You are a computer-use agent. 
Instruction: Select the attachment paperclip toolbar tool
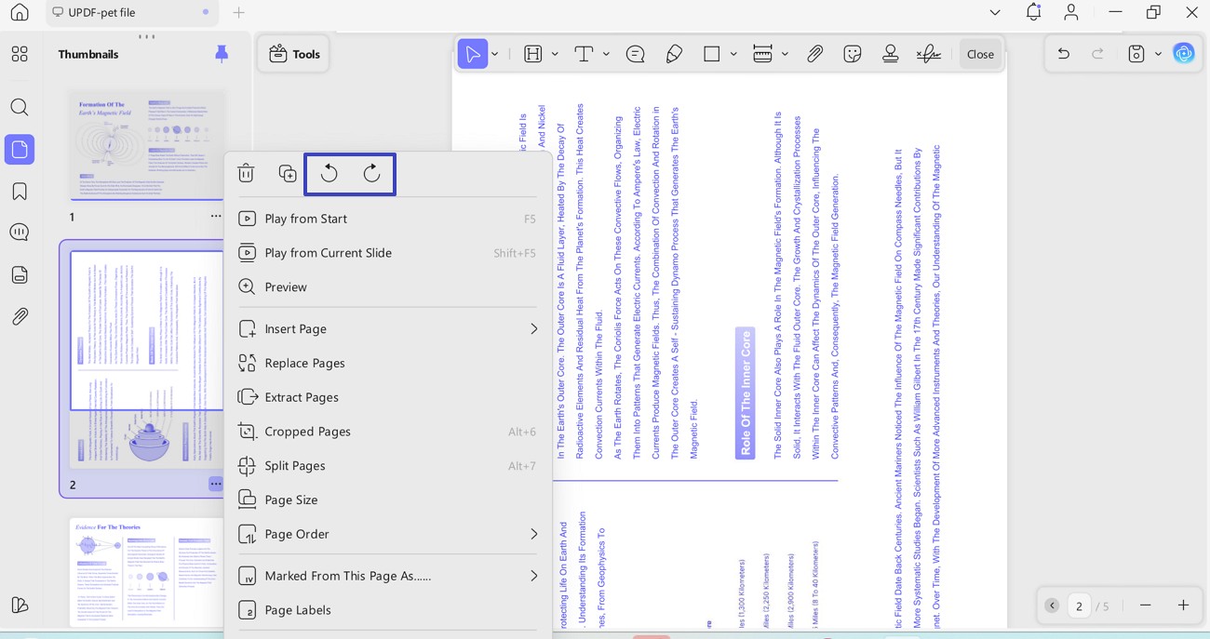click(x=814, y=54)
